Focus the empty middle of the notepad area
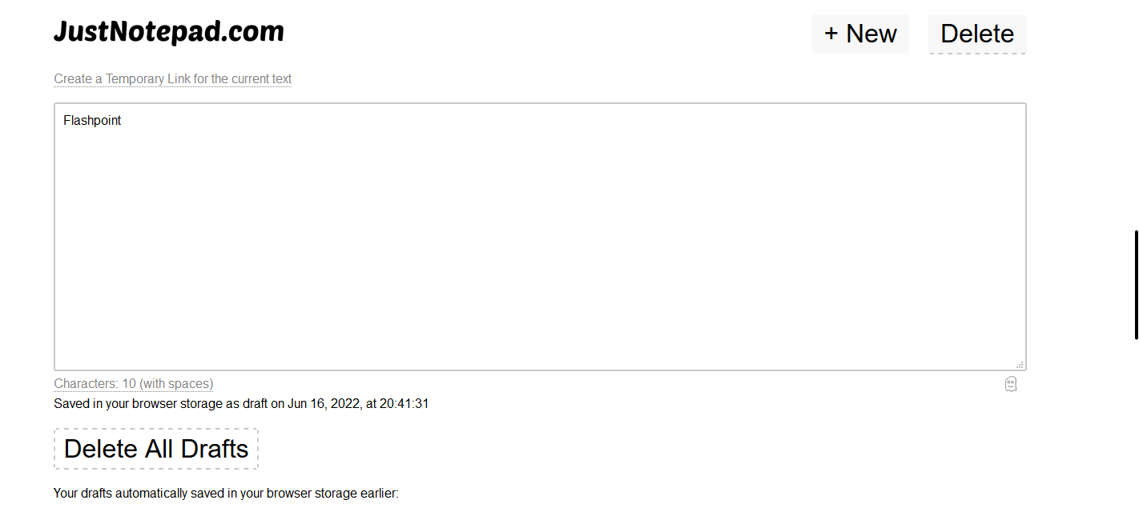 pyautogui.click(x=540, y=240)
